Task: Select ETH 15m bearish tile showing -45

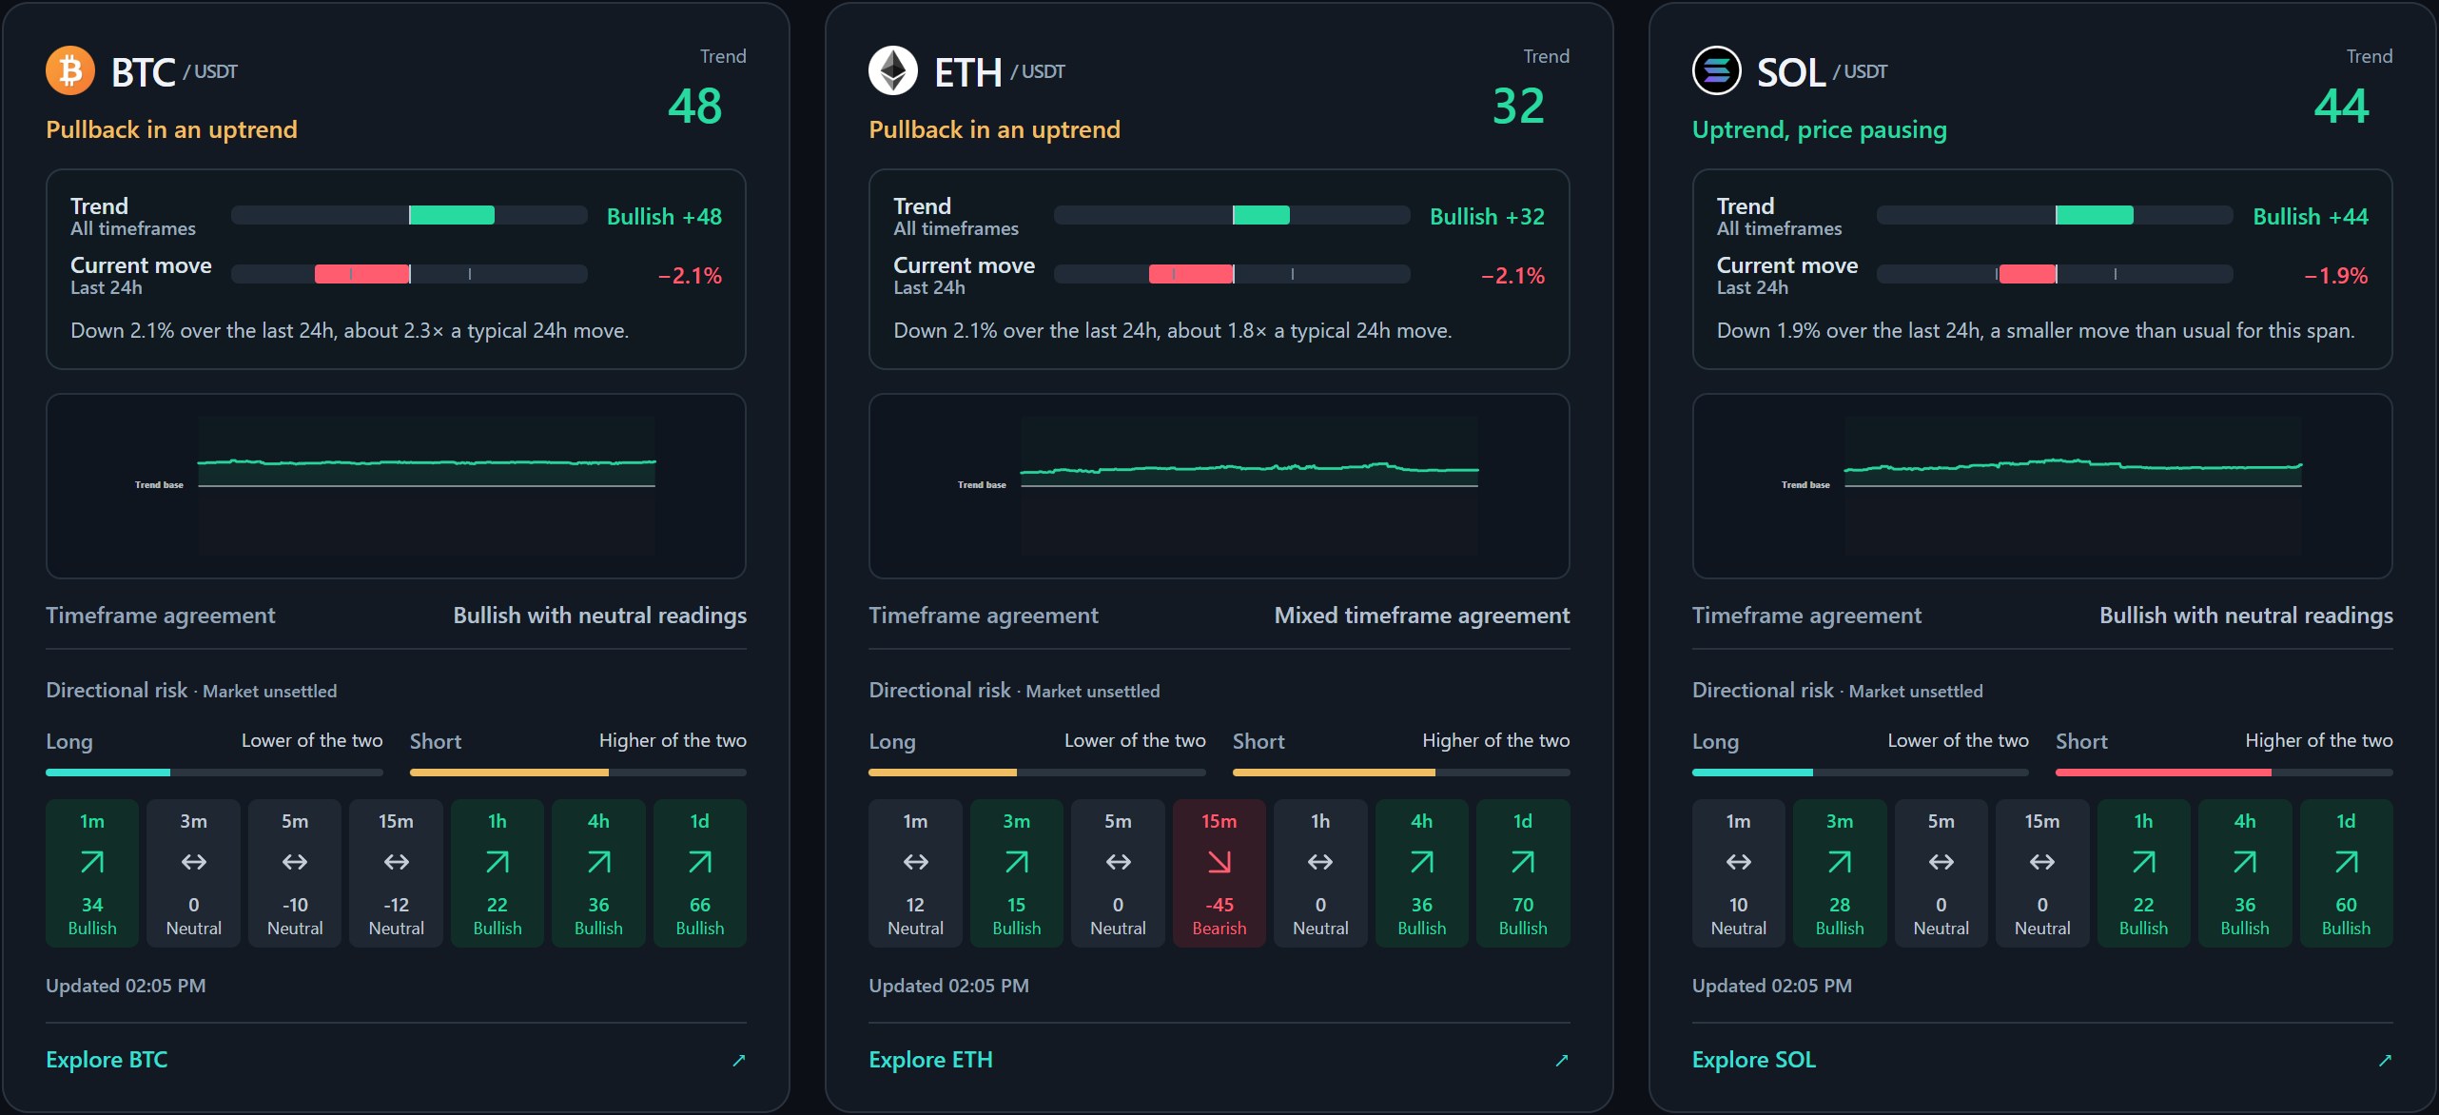Action: coord(1219,873)
